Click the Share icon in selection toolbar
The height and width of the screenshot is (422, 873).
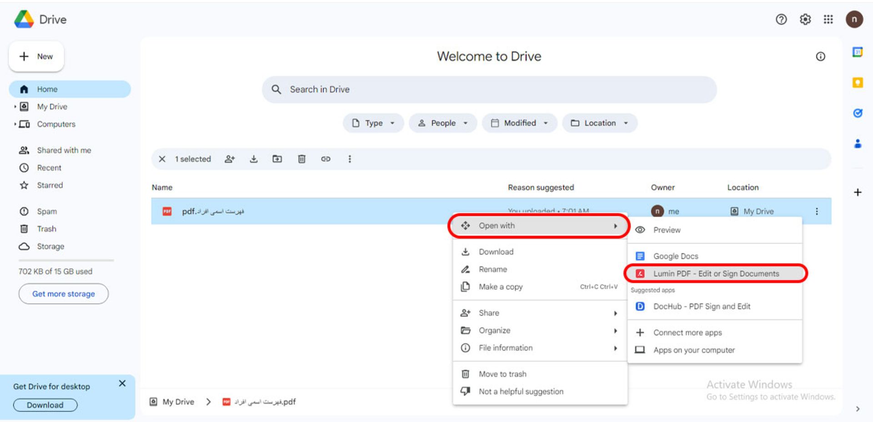point(230,159)
